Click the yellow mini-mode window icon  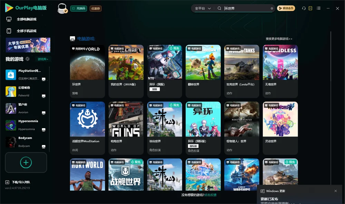click(x=310, y=8)
